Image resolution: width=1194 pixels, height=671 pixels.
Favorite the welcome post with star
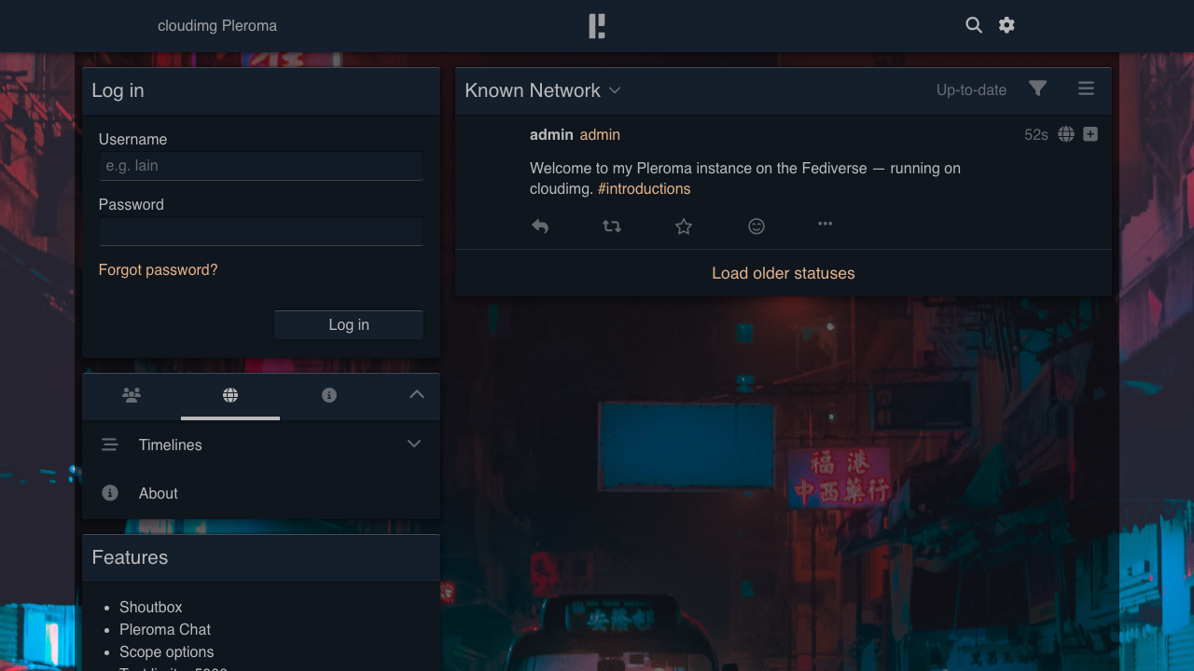(x=684, y=226)
